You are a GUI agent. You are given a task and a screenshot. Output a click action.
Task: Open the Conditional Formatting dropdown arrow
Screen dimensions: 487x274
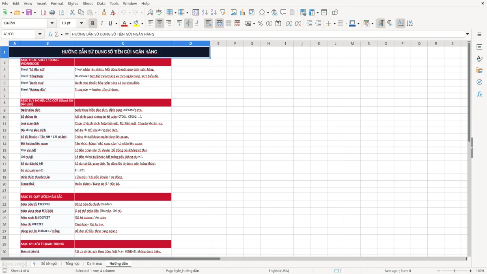coord(372,24)
